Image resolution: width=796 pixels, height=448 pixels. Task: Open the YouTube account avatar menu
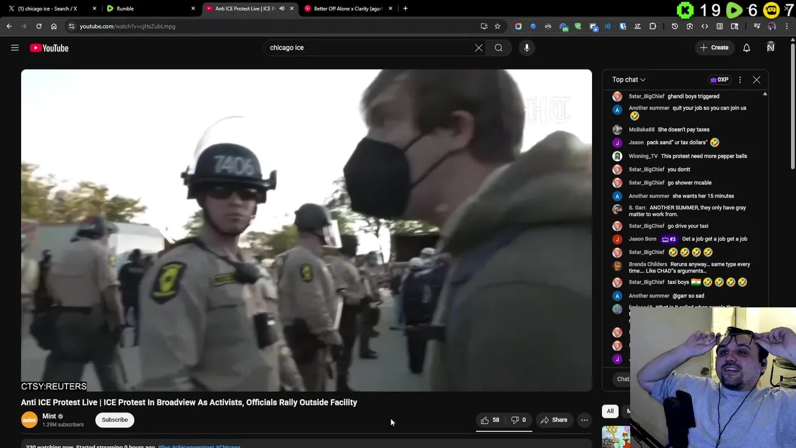pyautogui.click(x=771, y=48)
